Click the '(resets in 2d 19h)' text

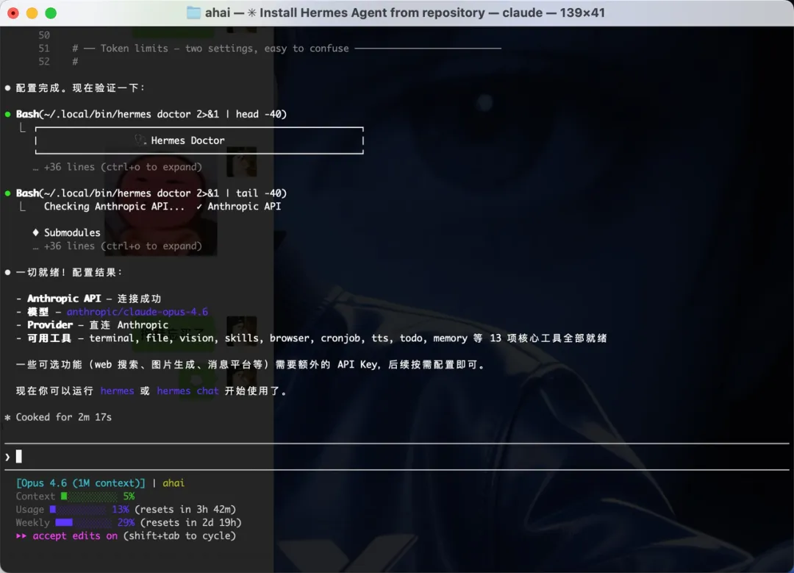pyautogui.click(x=191, y=522)
